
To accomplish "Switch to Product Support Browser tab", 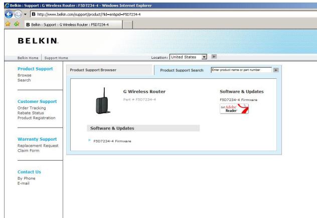I will tap(109, 70).
